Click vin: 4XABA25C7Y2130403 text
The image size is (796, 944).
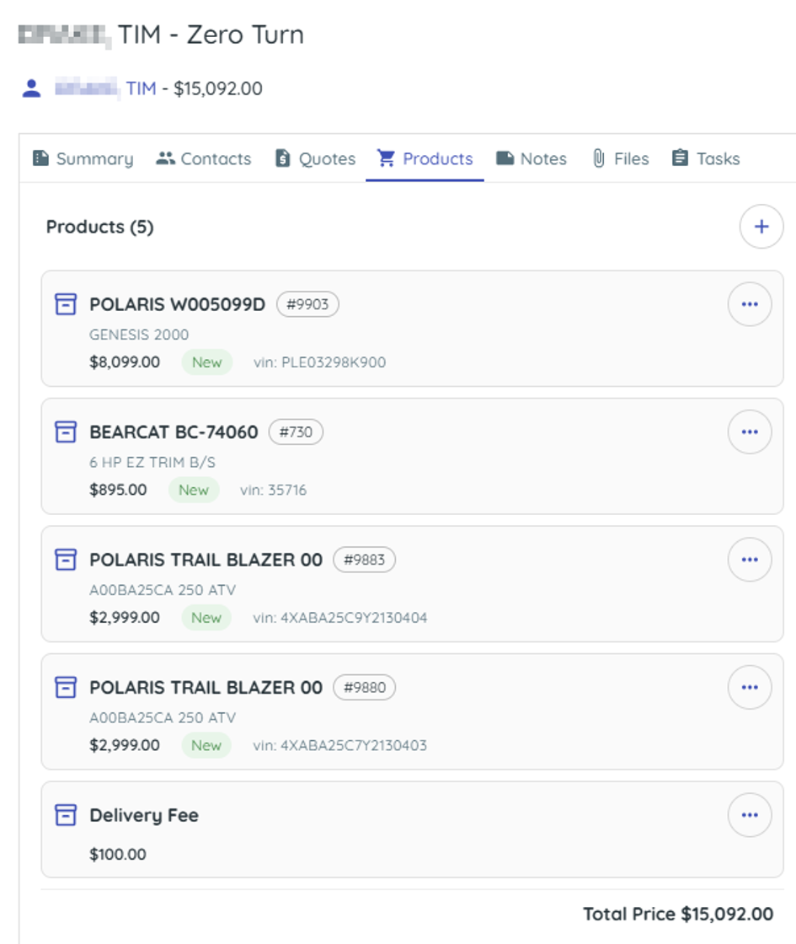pyautogui.click(x=340, y=745)
